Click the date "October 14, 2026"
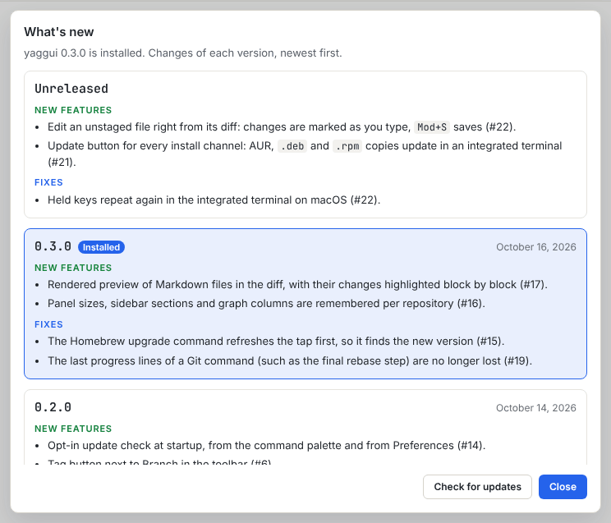This screenshot has width=611, height=523. click(x=535, y=408)
